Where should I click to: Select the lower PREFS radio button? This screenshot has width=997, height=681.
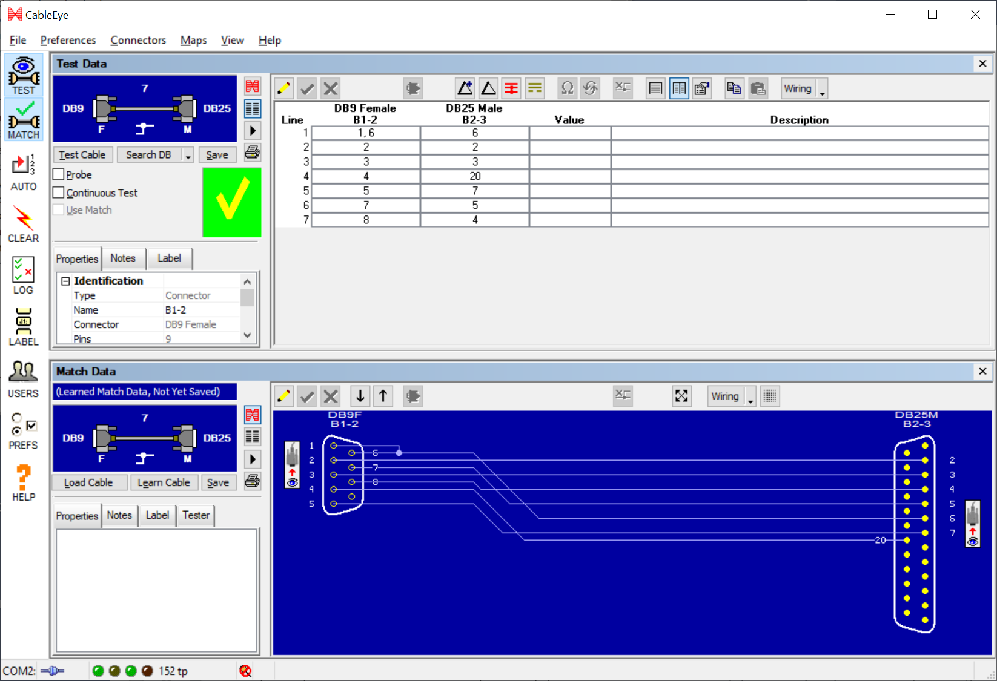click(16, 430)
